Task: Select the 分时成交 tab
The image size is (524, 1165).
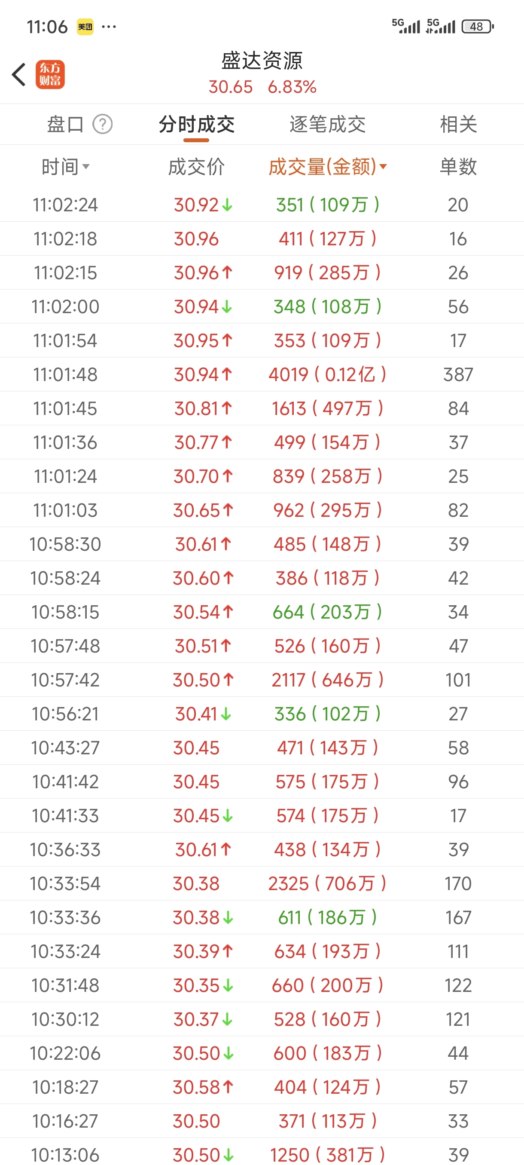Action: tap(197, 125)
